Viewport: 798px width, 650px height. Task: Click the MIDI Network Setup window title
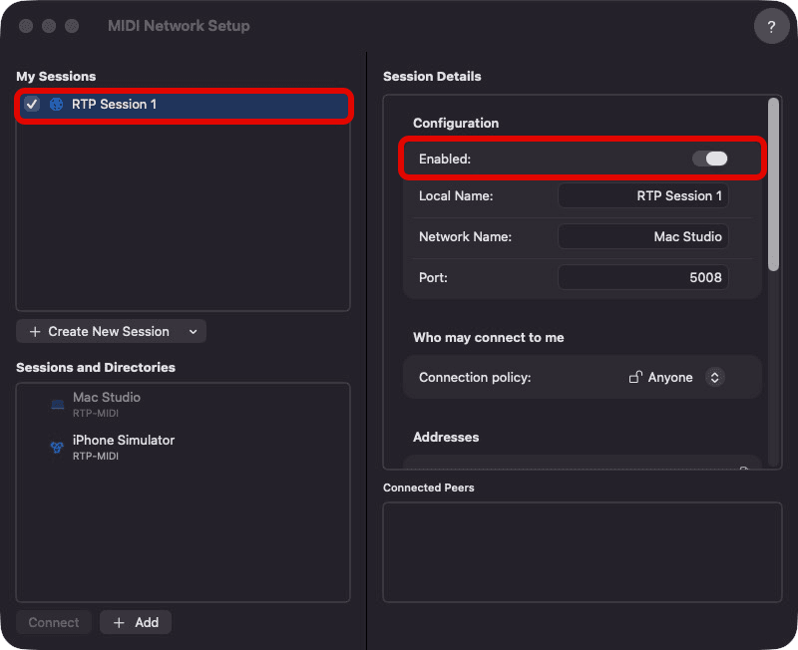[179, 26]
